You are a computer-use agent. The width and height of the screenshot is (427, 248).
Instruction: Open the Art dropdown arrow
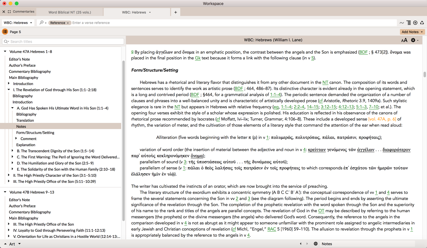click(19, 244)
